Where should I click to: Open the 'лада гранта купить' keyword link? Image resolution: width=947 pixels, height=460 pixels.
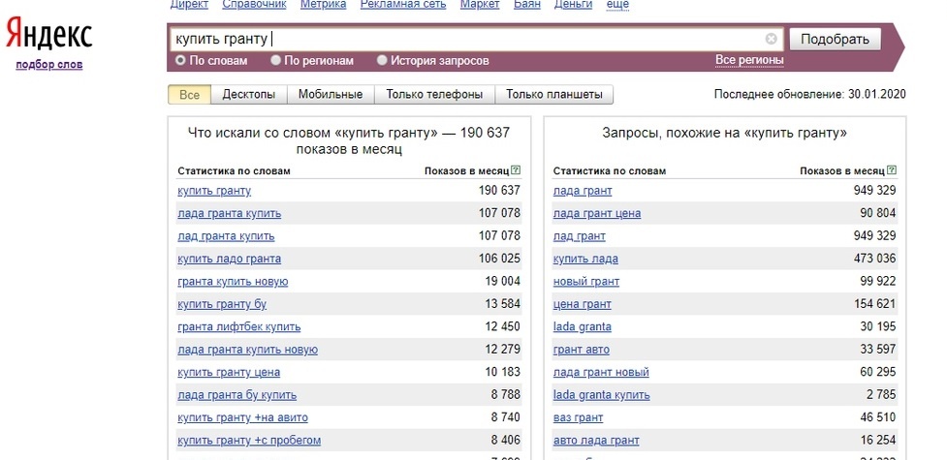(x=229, y=213)
